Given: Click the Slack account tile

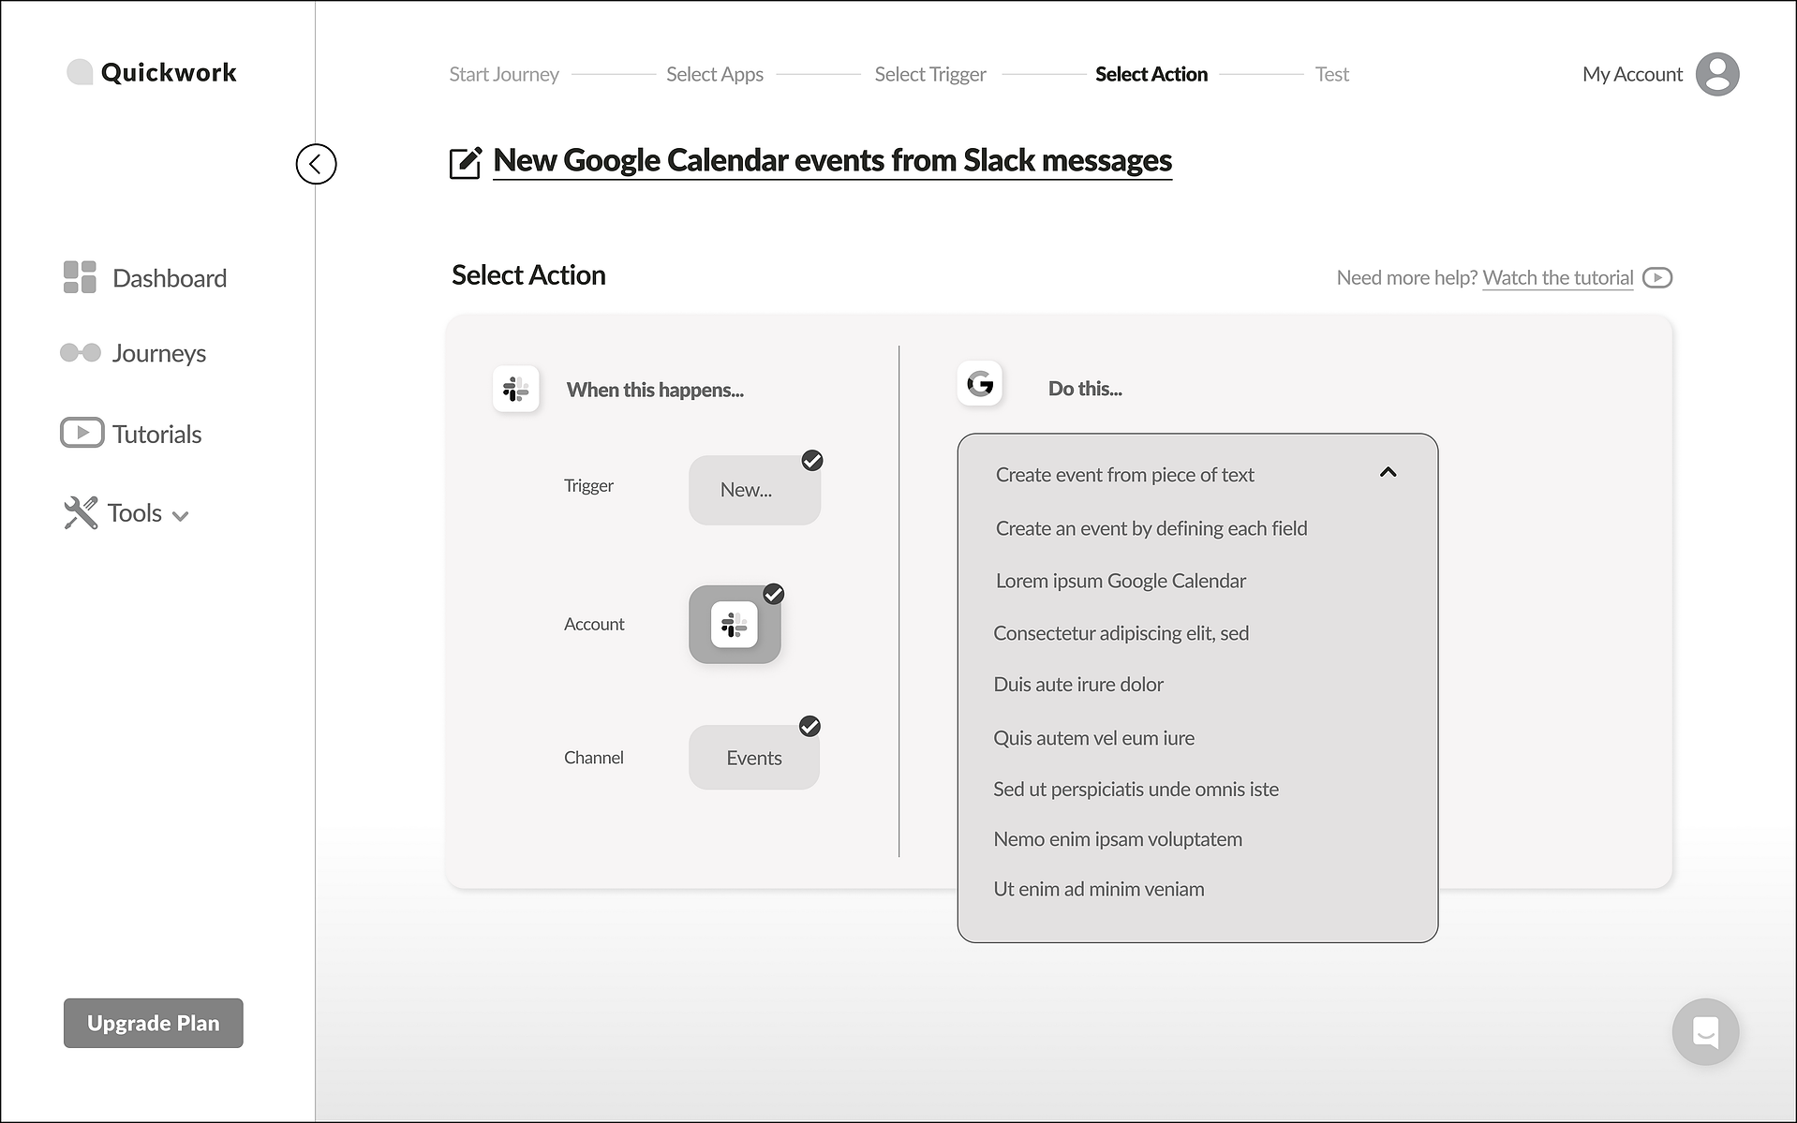Looking at the screenshot, I should coord(735,625).
